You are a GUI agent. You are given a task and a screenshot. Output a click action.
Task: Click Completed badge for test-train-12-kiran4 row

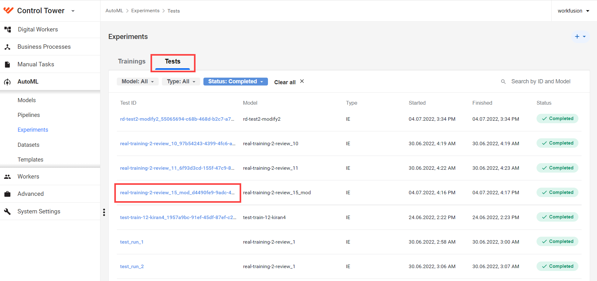[x=557, y=217]
